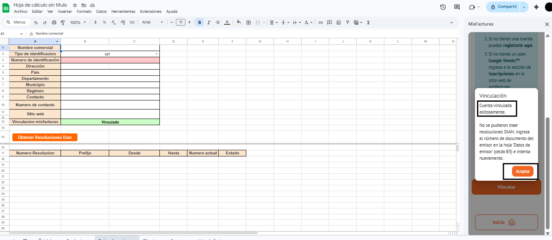Viewport: 552px width, 240px height.
Task: Toggle italic formatting button
Action: click(209, 22)
